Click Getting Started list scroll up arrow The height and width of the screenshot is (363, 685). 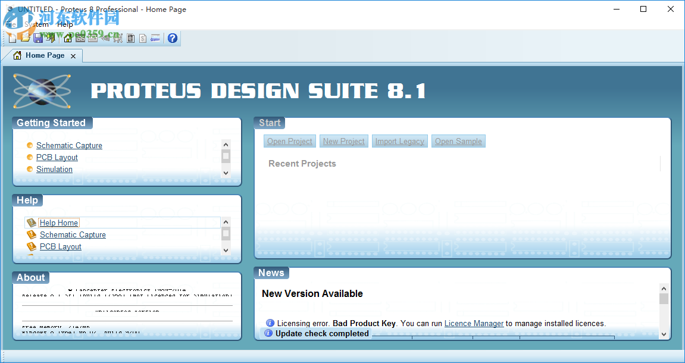pos(226,145)
